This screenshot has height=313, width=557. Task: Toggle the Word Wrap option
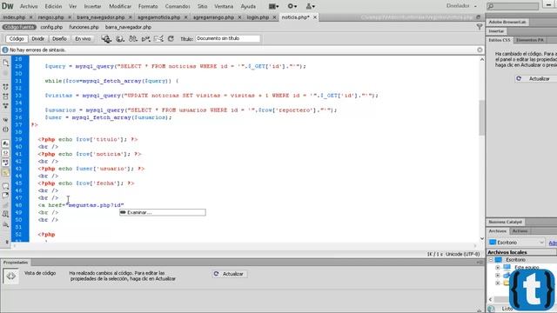(x=6, y=163)
